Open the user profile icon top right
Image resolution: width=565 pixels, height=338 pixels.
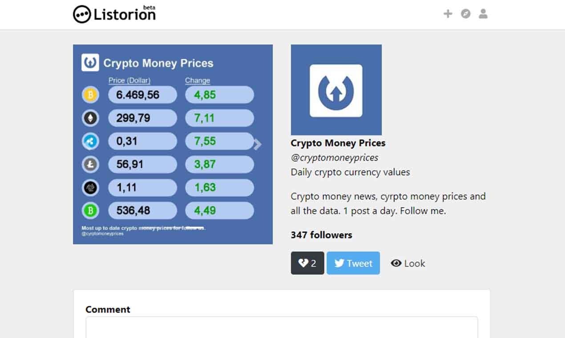coord(483,14)
